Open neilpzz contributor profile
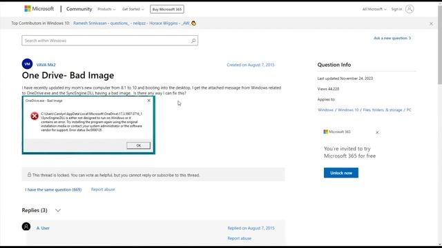The width and height of the screenshot is (442, 248). [140, 23]
